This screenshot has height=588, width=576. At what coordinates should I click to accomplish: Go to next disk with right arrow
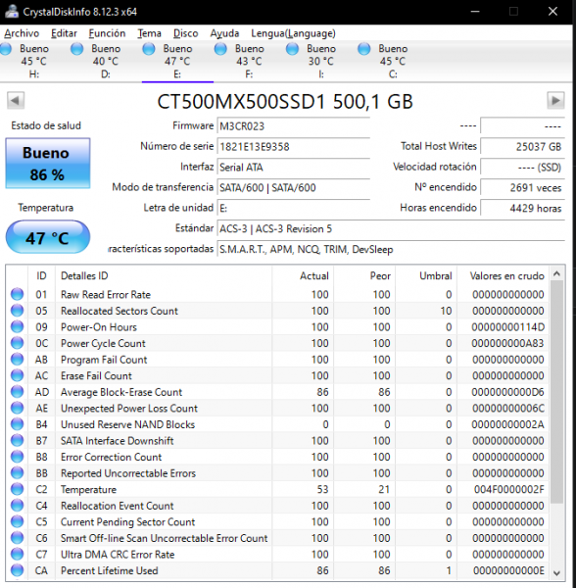[x=555, y=101]
